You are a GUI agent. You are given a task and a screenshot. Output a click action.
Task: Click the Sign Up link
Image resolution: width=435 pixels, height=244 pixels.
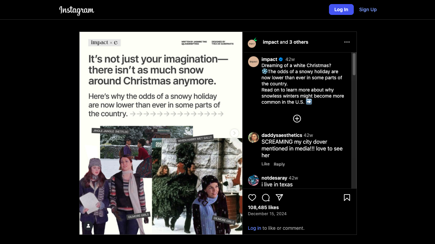368,9
